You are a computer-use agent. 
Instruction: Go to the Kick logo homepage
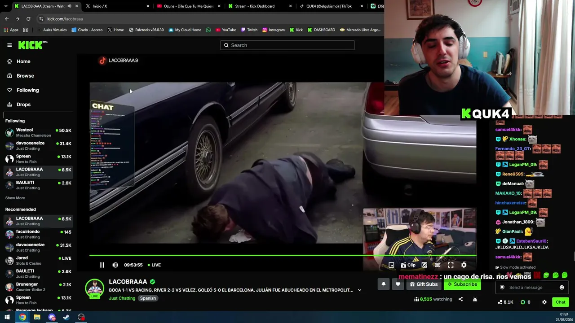point(33,45)
